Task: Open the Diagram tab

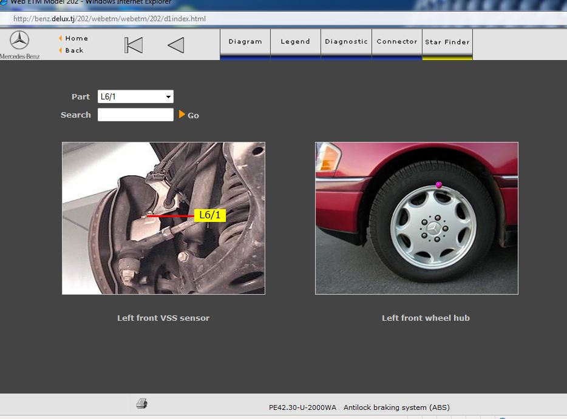Action: pyautogui.click(x=245, y=42)
